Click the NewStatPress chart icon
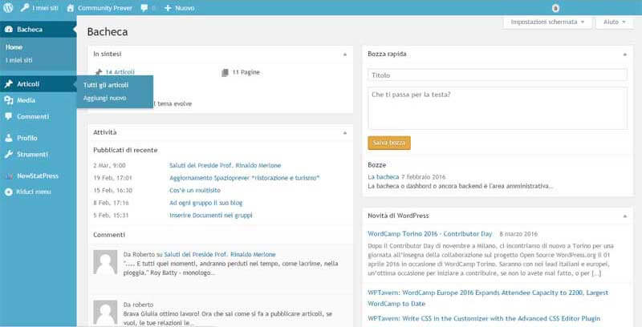This screenshot has height=327, width=642. pos(9,176)
